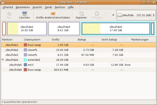Open the Ansicht menu

click(x=37, y=7)
